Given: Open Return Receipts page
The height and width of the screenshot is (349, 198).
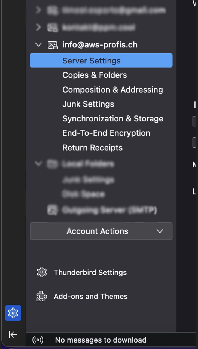Looking at the screenshot, I should point(93,148).
